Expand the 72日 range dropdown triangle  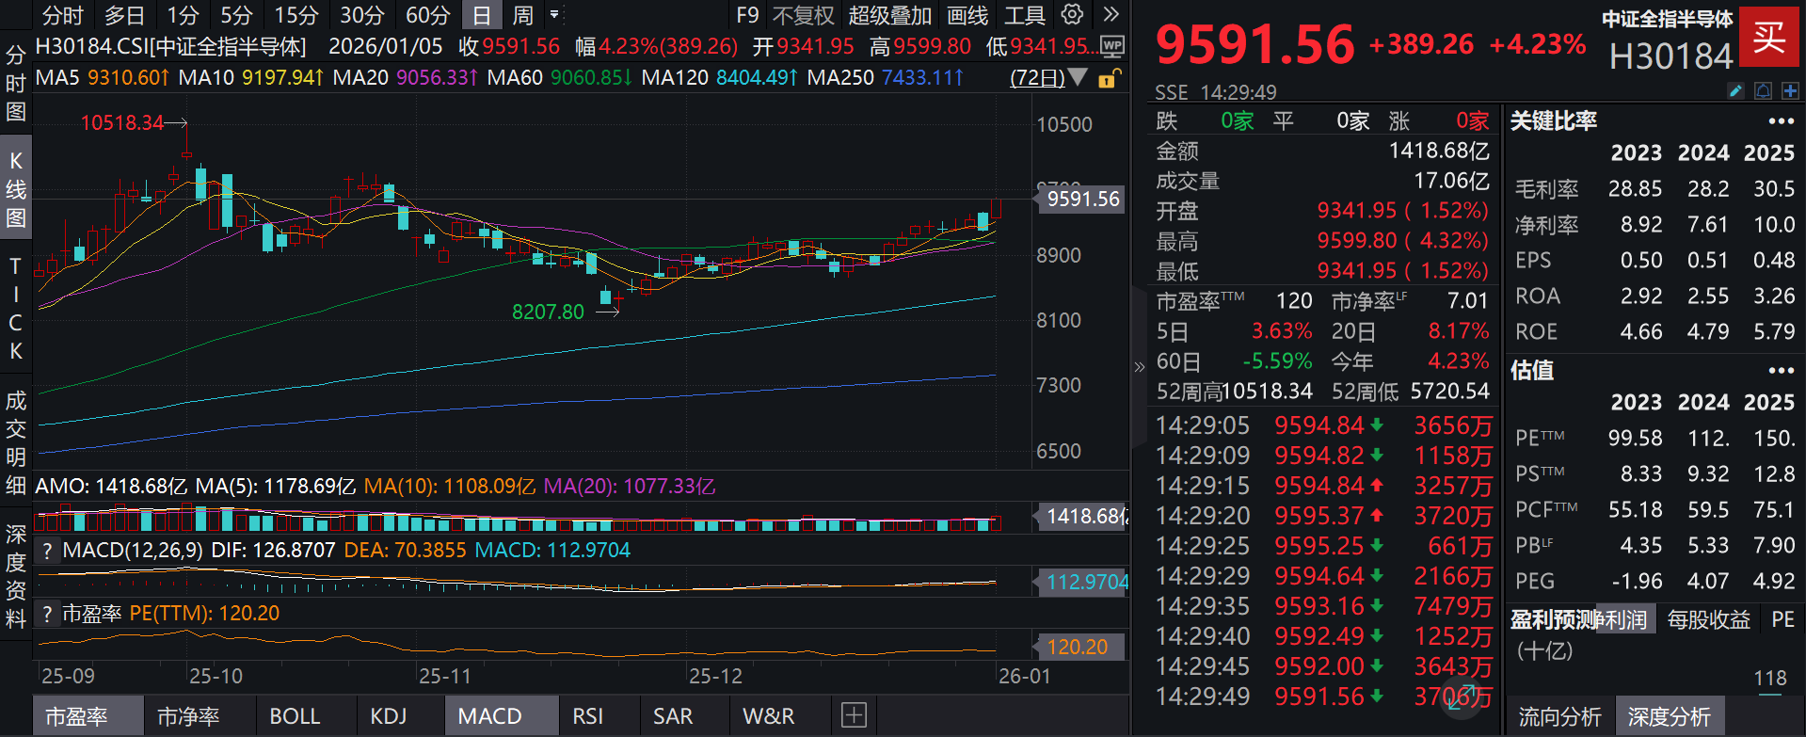(x=1078, y=77)
